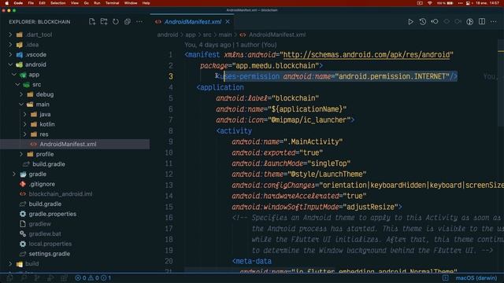
Task: Open gradlew.bat file
Action: [45, 233]
